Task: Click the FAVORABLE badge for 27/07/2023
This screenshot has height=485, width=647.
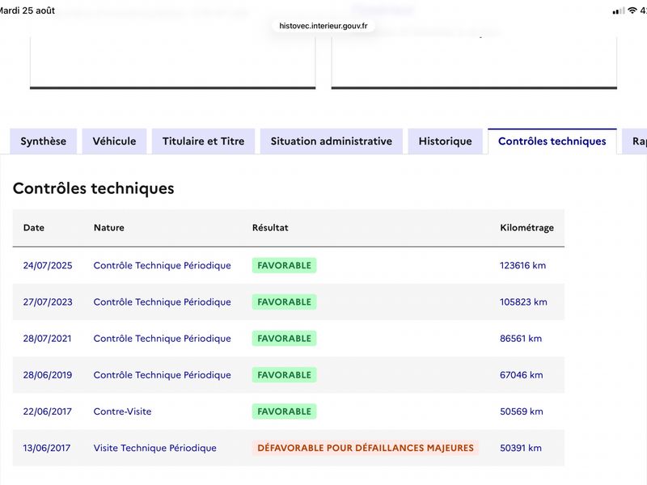Action: pyautogui.click(x=285, y=302)
